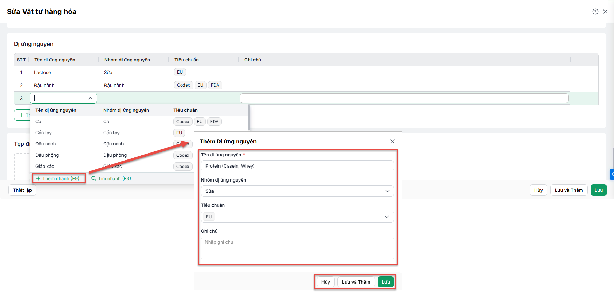614x292 pixels.
Task: Click the Ghi chú table column header
Action: (253, 60)
